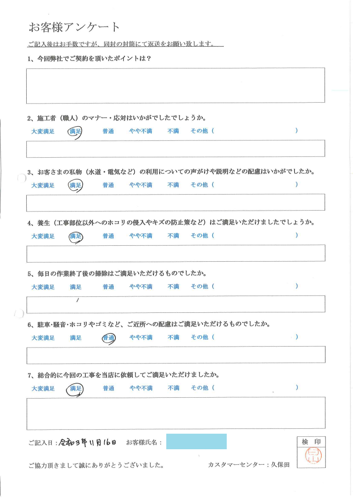Select circled 満足 for question 2

point(76,131)
